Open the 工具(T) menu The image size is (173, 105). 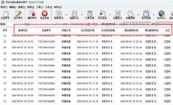point(40,7)
